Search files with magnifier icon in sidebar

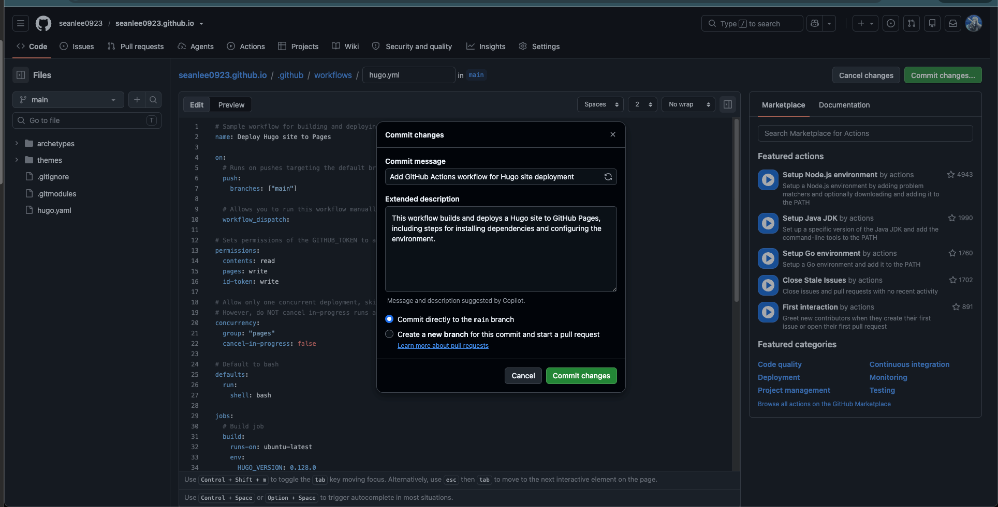[153, 100]
